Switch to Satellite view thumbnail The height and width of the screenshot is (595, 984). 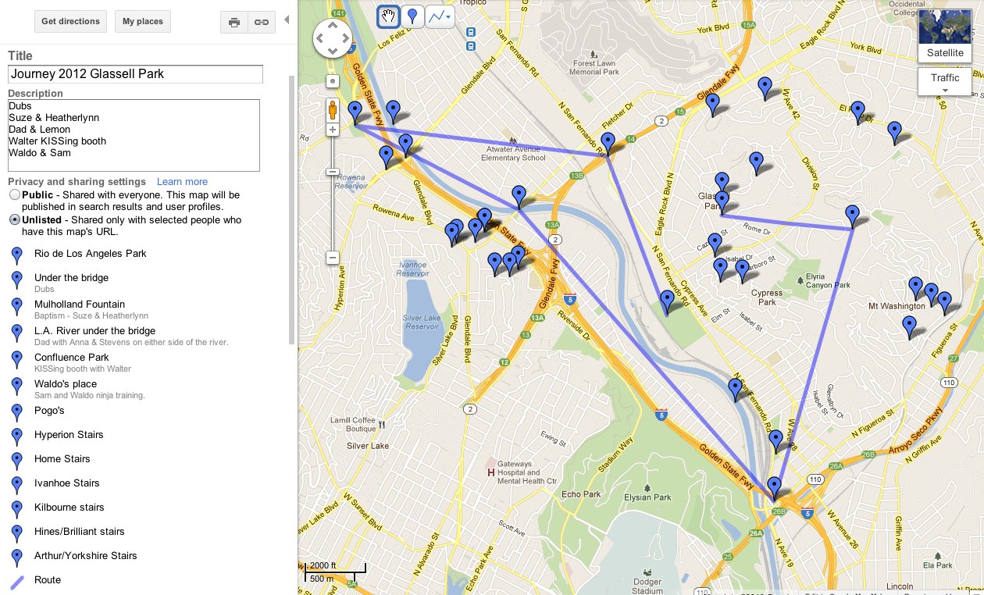[x=945, y=35]
